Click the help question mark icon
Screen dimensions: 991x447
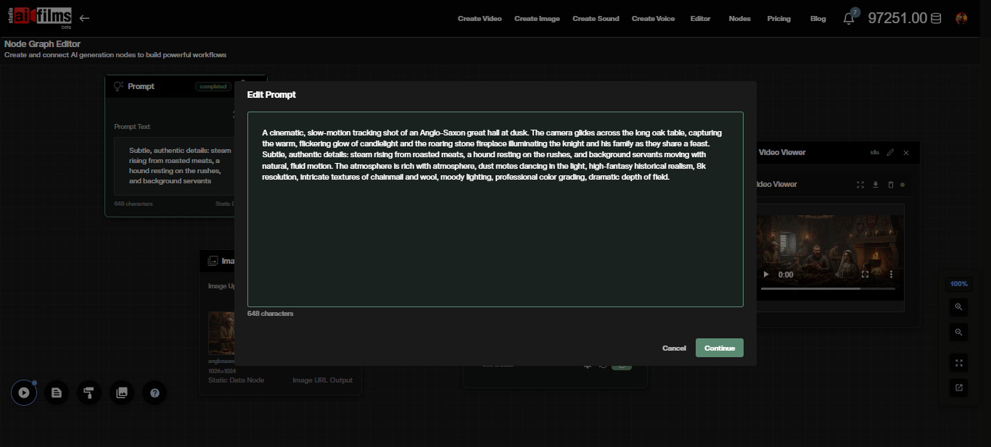[x=155, y=392]
